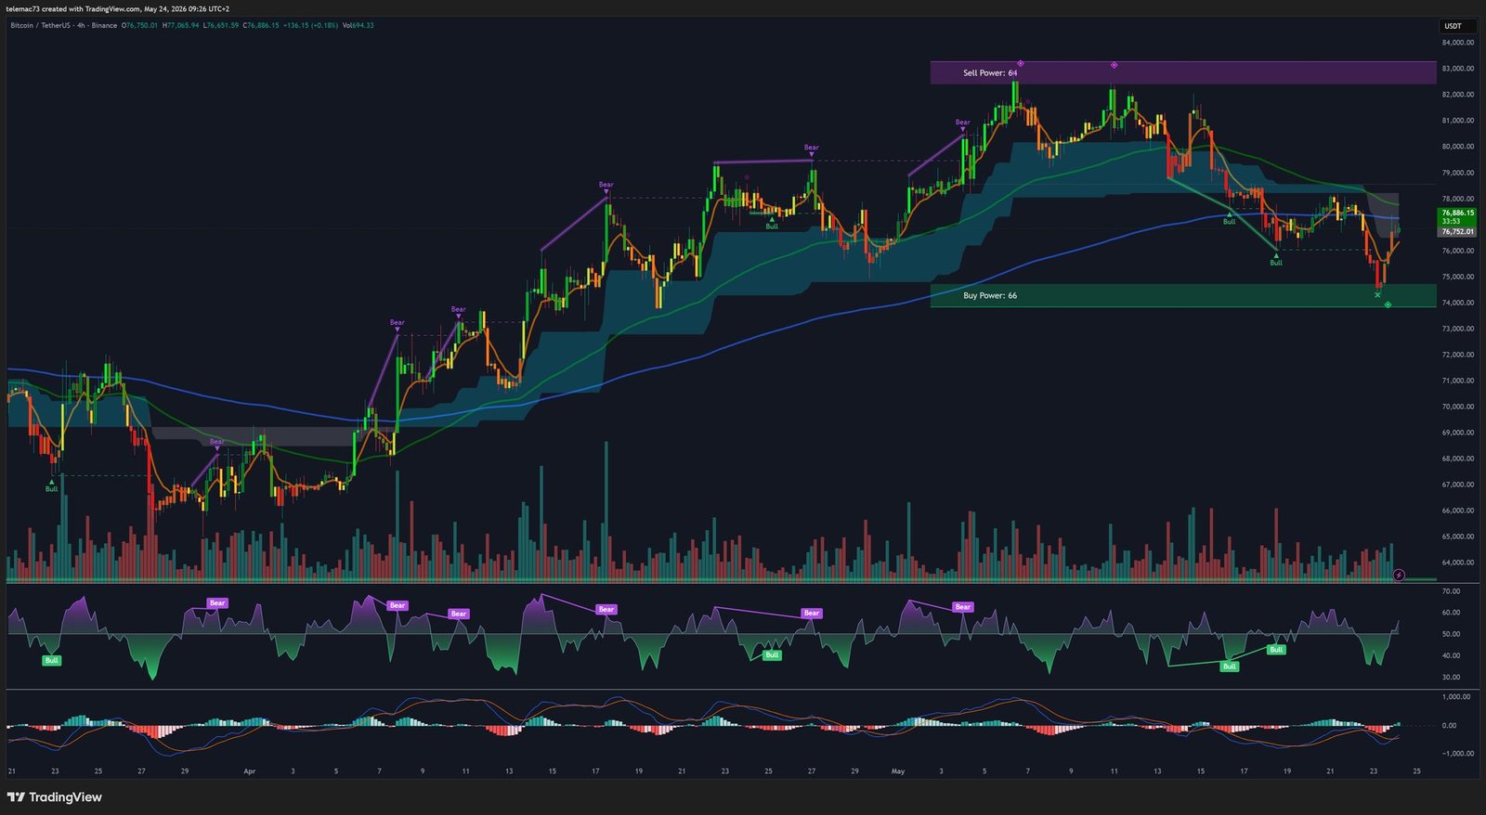Click the 50.00 midline value on RSI scale
Viewport: 1486px width, 815px height.
[x=1452, y=634]
